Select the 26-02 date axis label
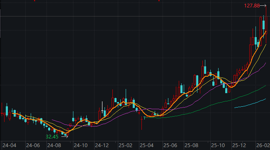 point(263,145)
